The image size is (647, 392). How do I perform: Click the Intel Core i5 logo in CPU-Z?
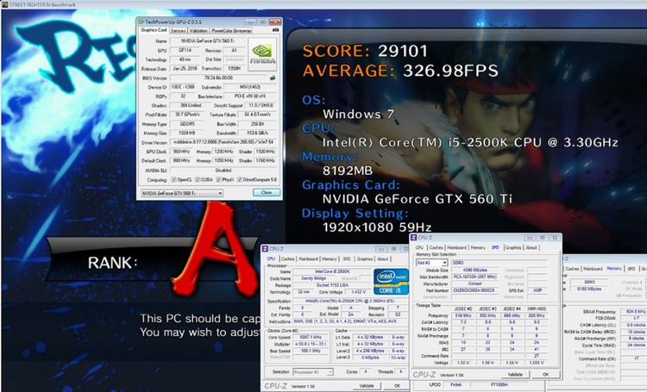[390, 281]
